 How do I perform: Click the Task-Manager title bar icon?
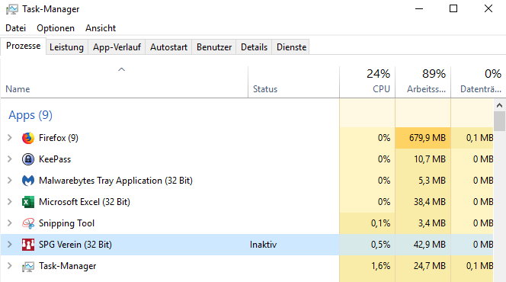(12, 9)
